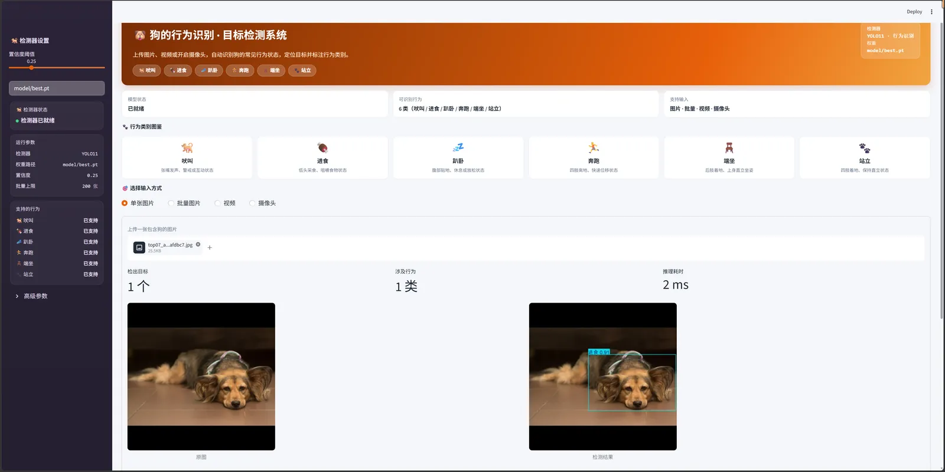The width and height of the screenshot is (945, 472).
Task: Click the 端坐 orange tag chip in header
Action: [x=271, y=70]
